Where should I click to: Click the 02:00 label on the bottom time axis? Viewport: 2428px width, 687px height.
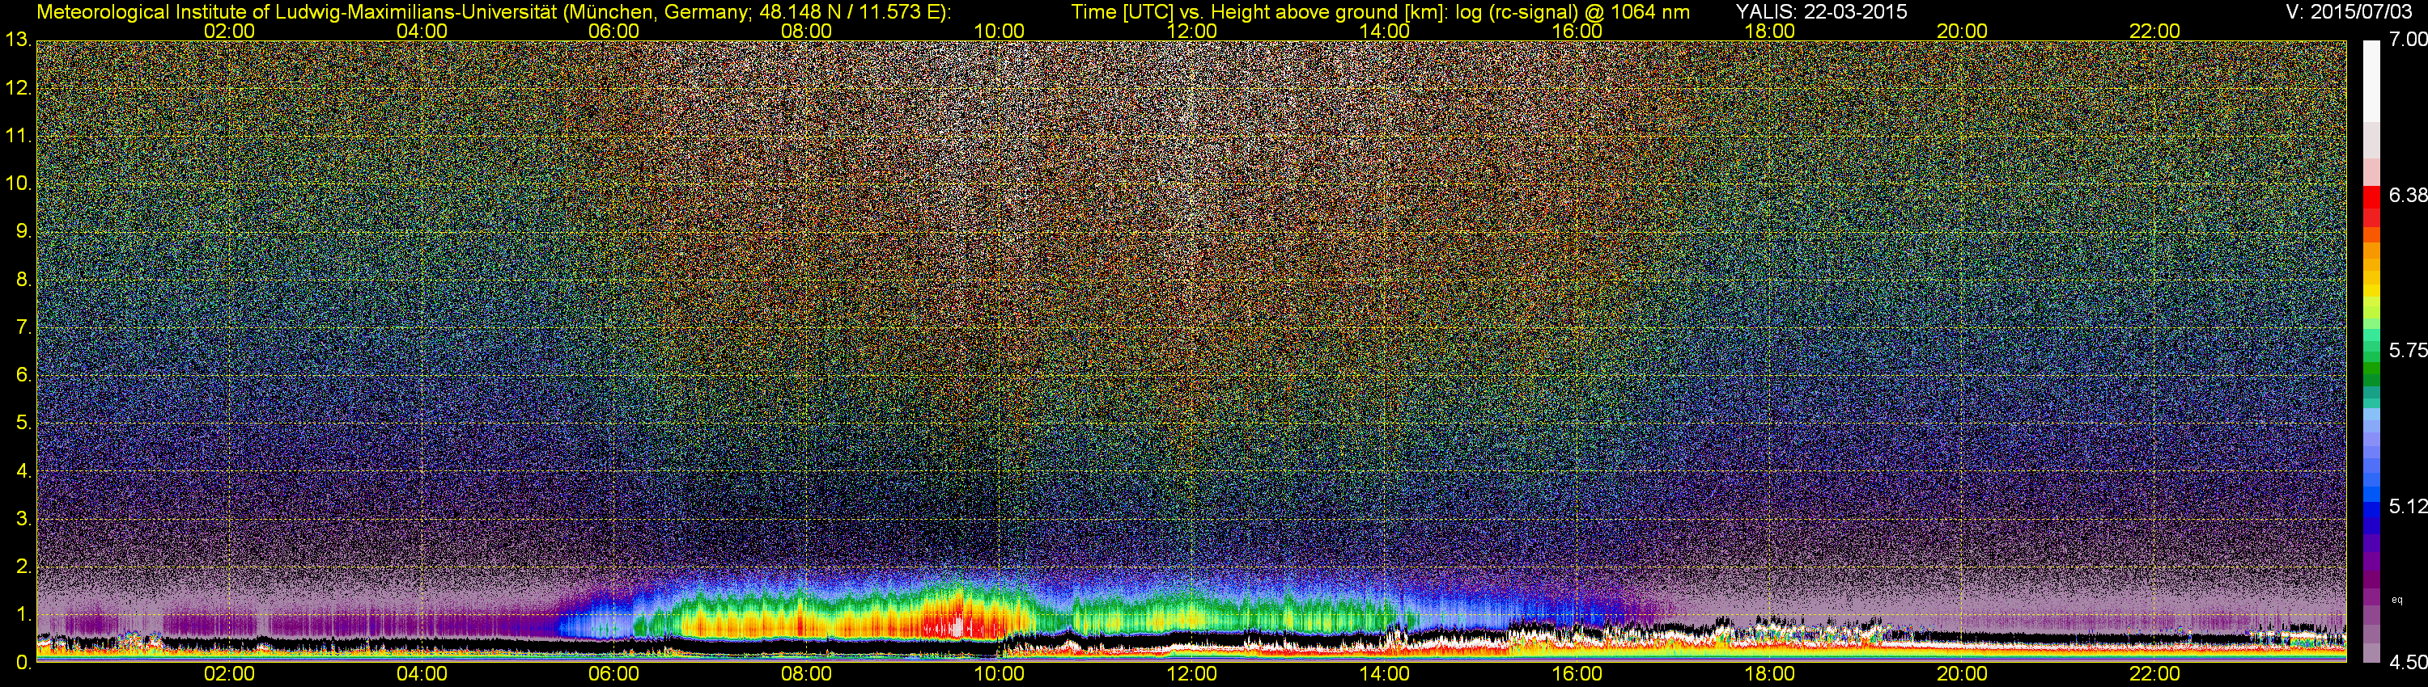pos(229,675)
